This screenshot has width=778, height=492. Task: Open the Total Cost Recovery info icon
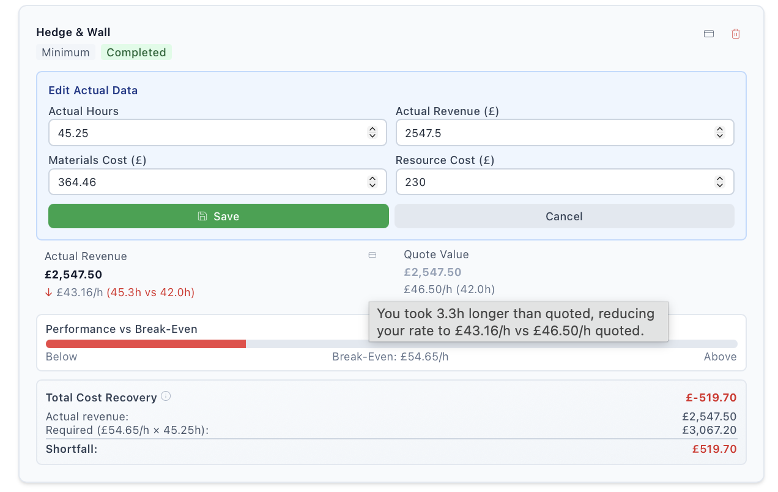pyautogui.click(x=165, y=396)
